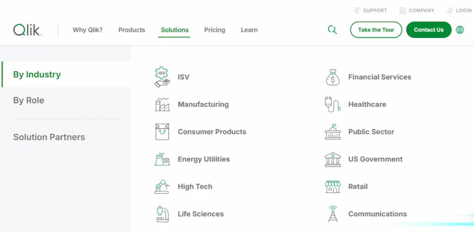The image size is (474, 232).
Task: Click the ISV gear-and-hand icon
Action: pos(162,77)
